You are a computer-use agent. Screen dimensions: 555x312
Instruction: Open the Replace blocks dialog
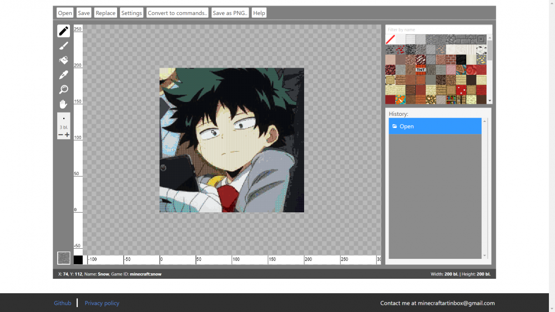click(105, 13)
